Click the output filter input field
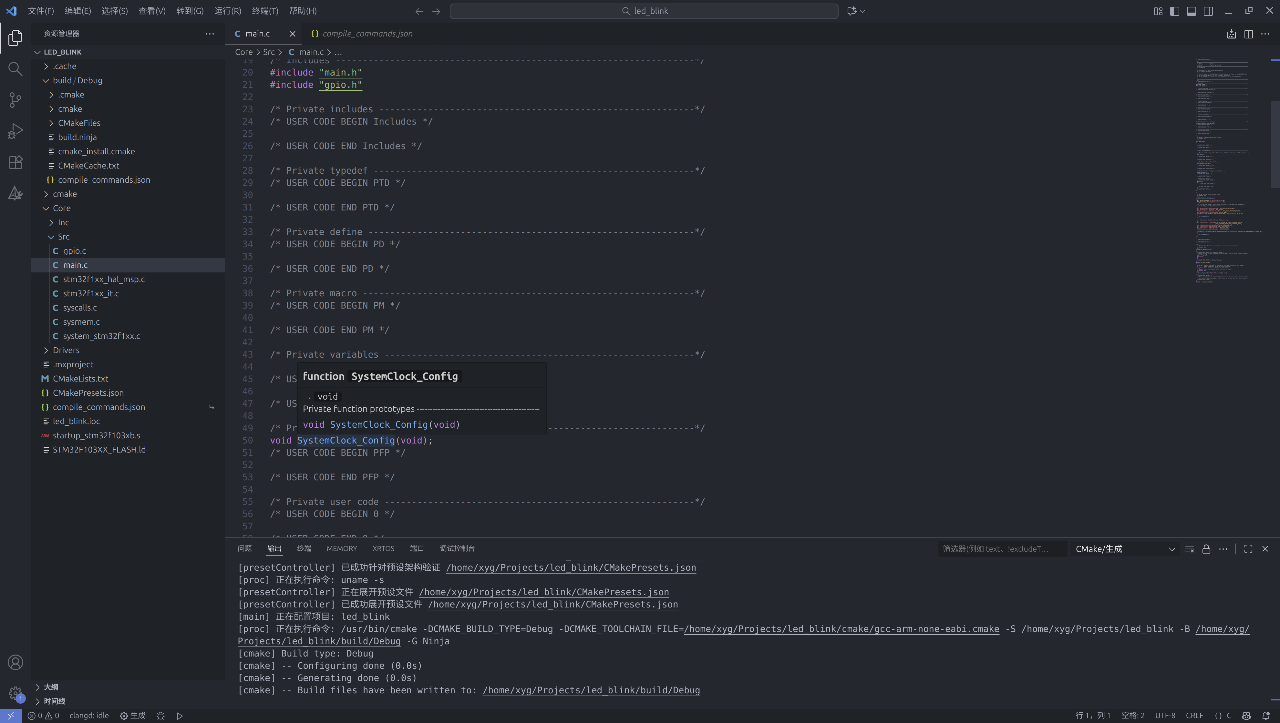 click(1001, 549)
